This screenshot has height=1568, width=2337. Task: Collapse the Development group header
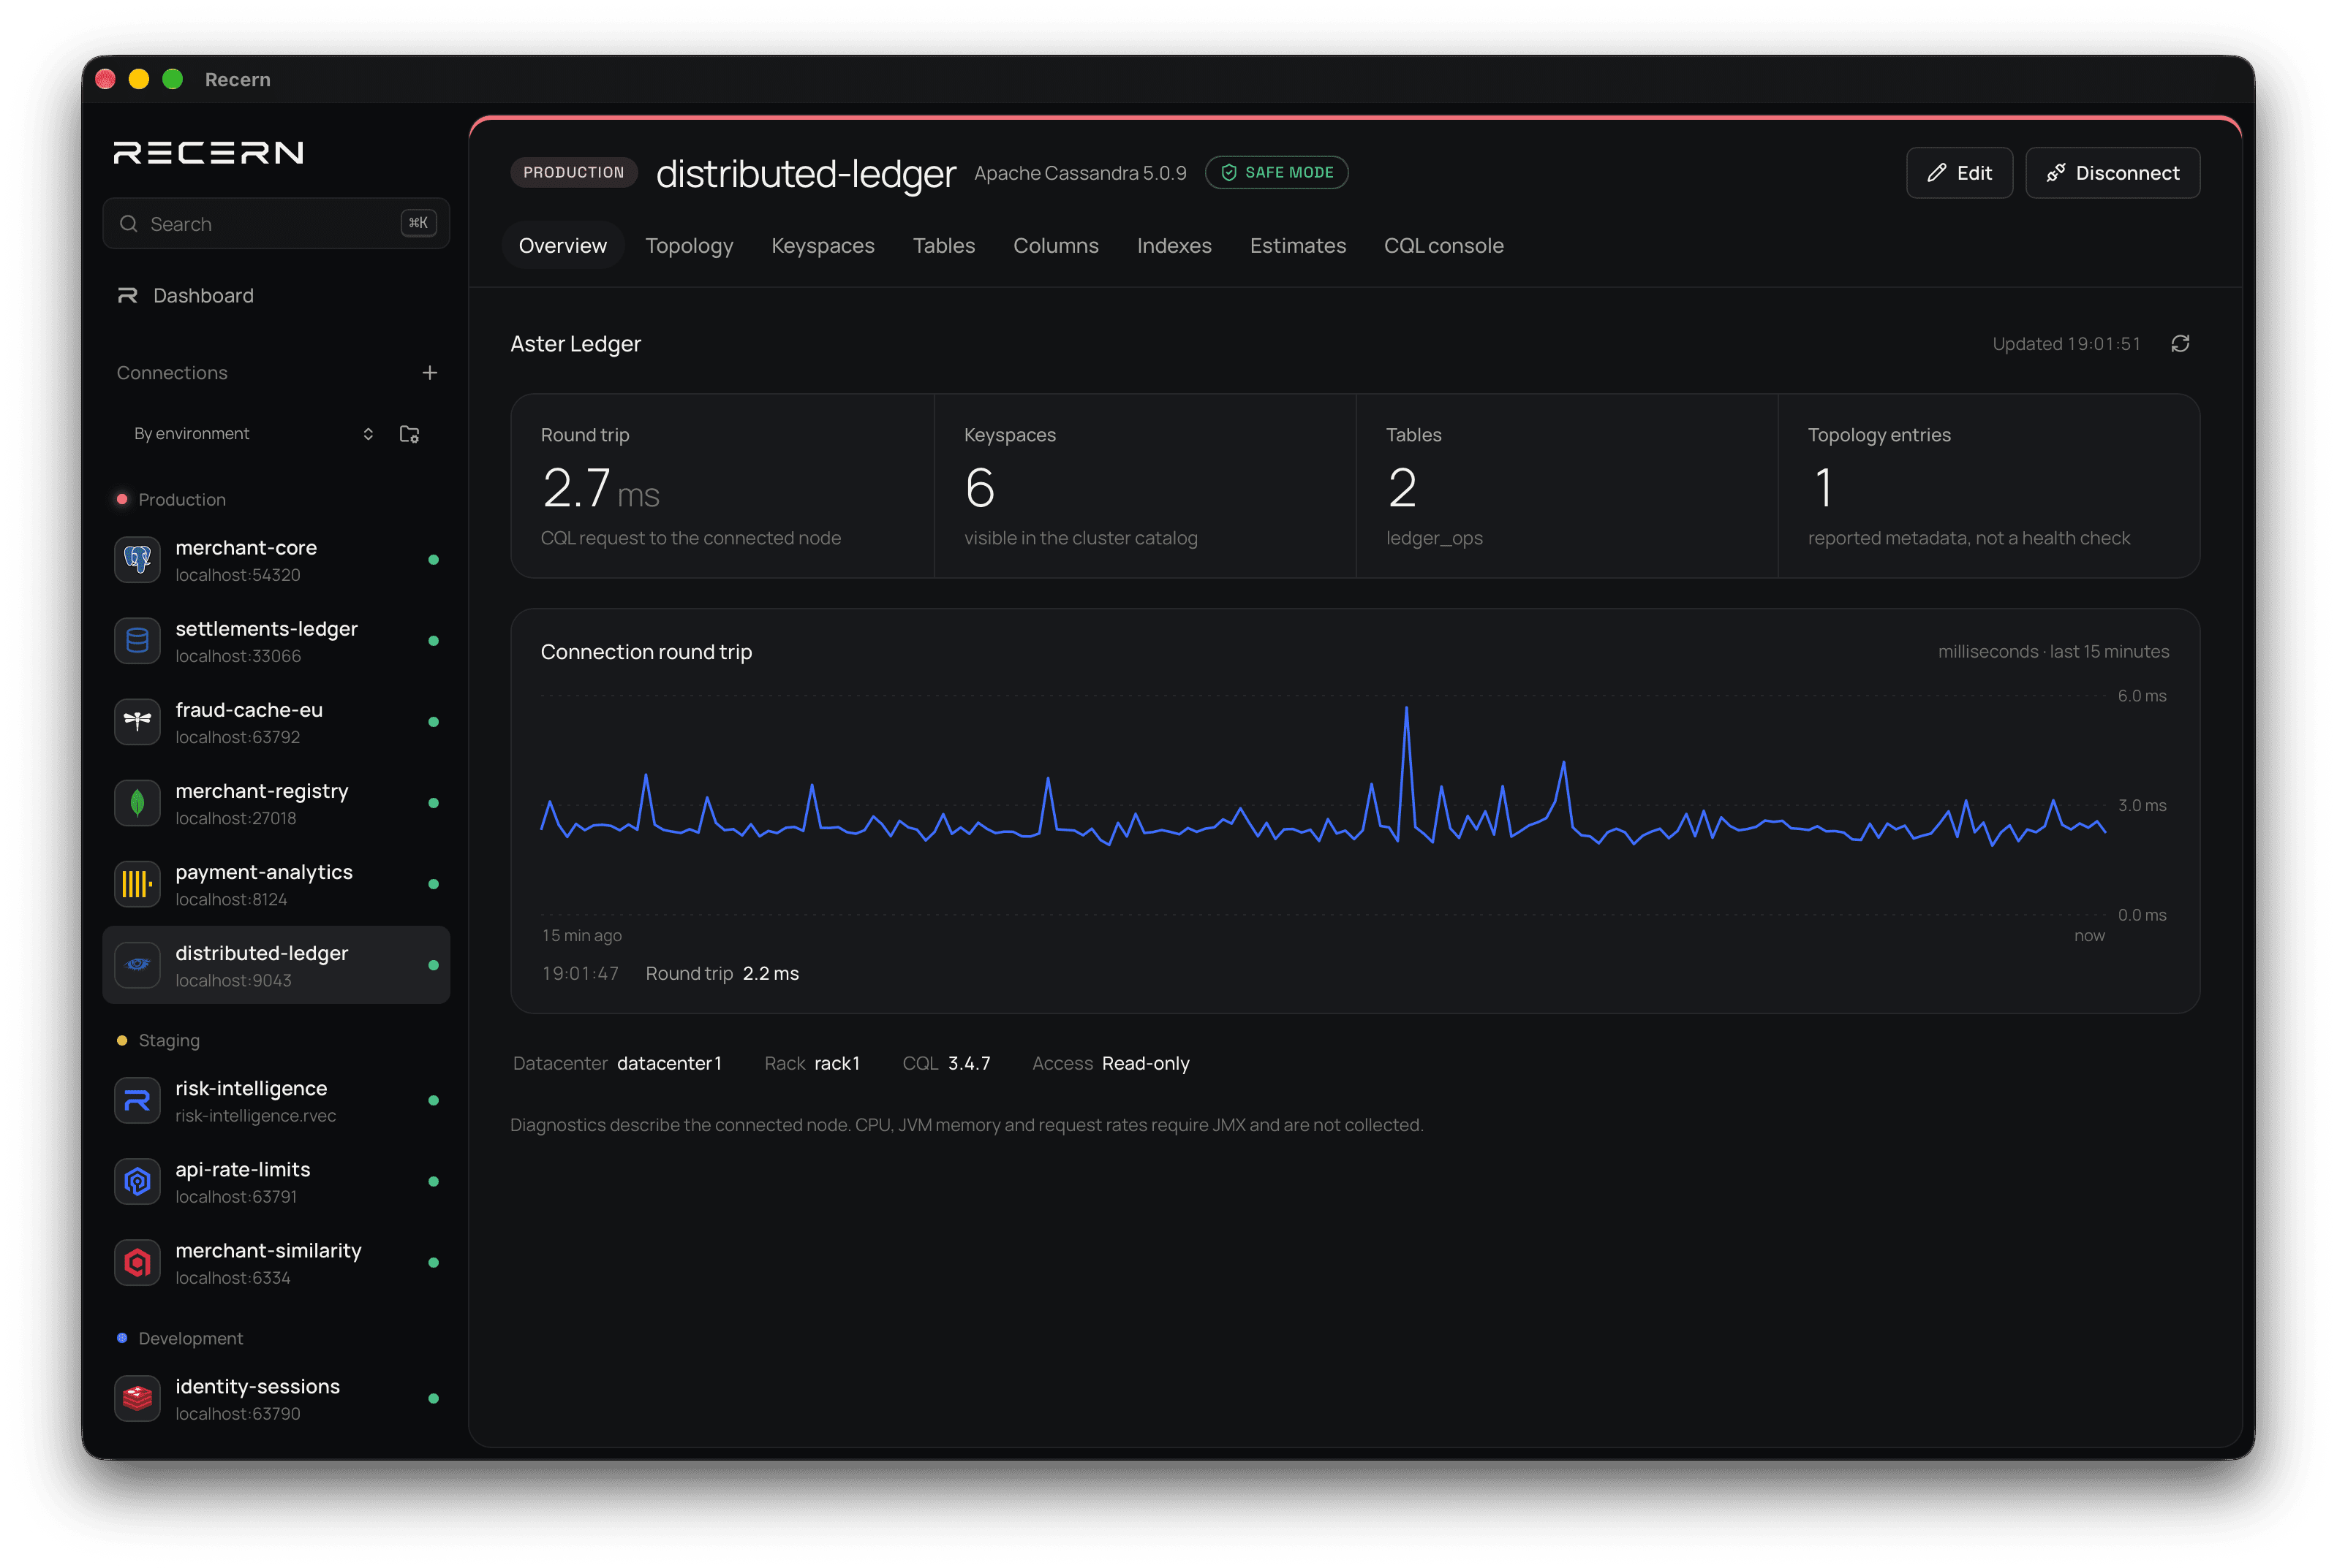click(180, 1339)
